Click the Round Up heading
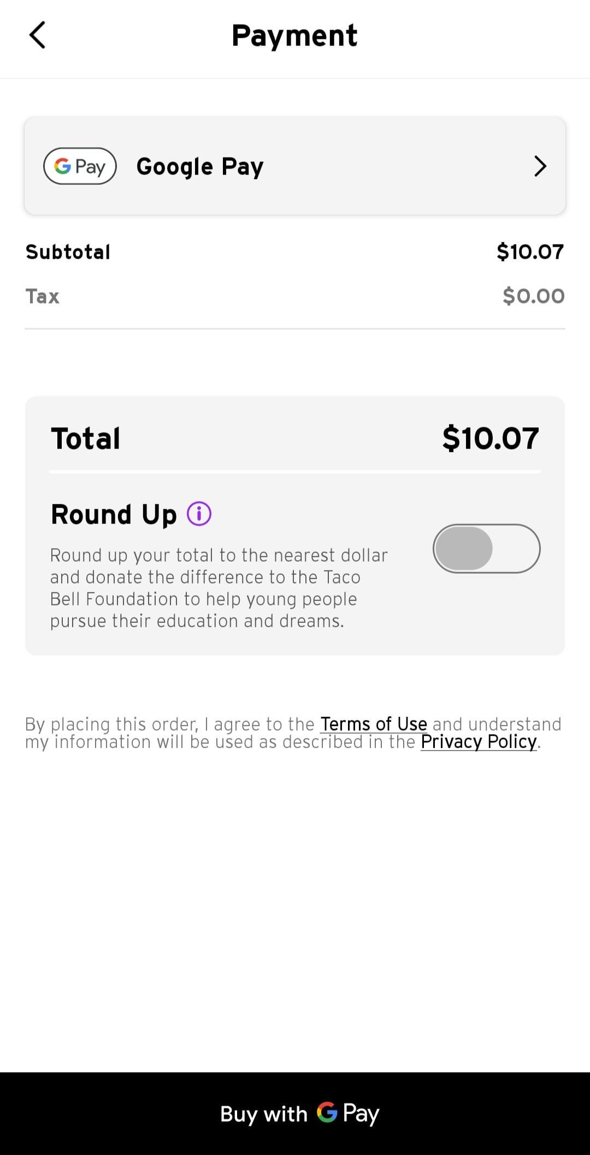590x1155 pixels. (x=114, y=514)
